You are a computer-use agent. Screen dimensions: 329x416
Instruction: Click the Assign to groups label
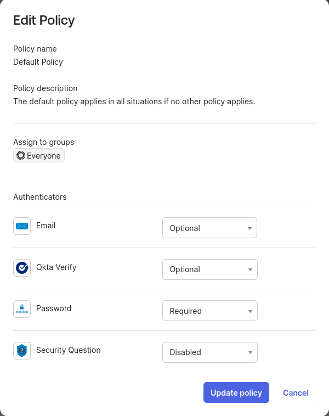point(44,142)
